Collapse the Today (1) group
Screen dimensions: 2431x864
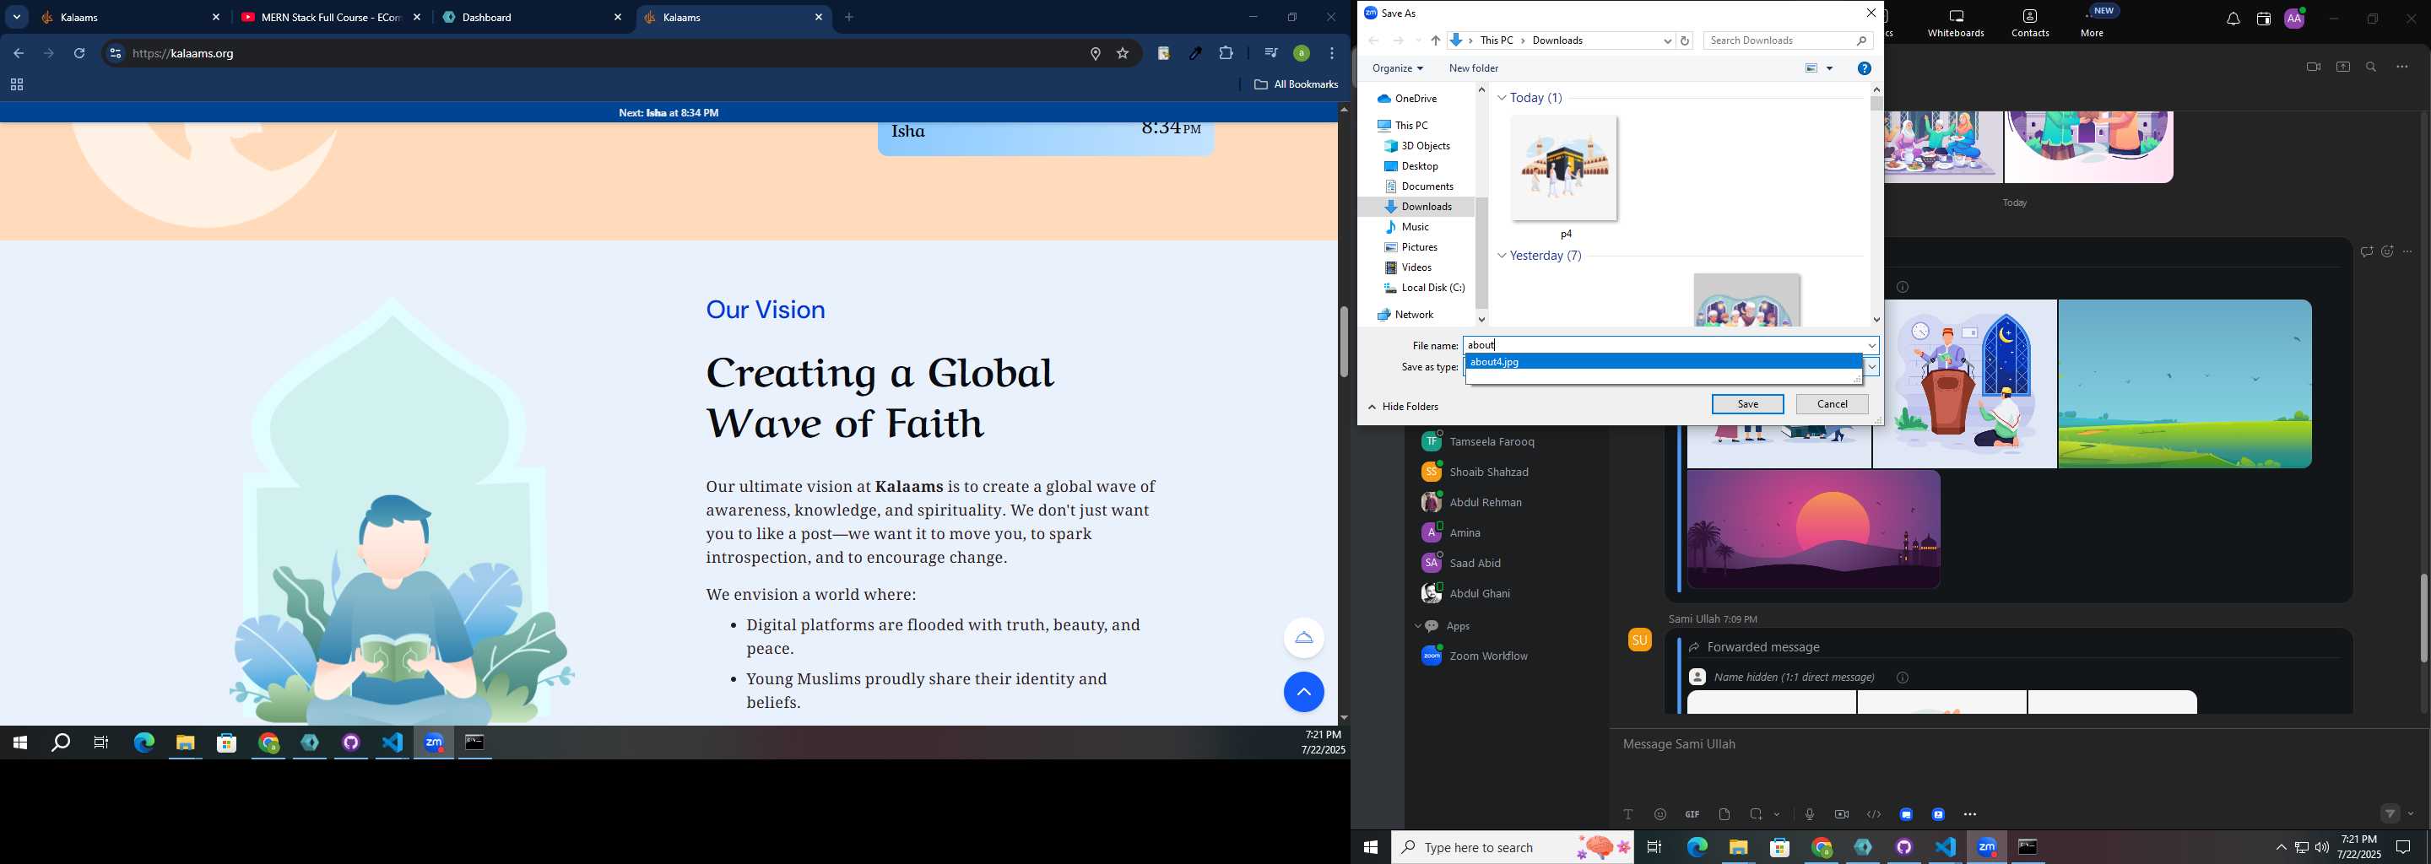point(1502,98)
